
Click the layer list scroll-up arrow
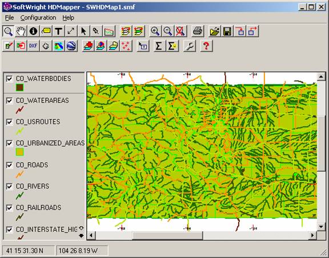pyautogui.click(x=81, y=228)
